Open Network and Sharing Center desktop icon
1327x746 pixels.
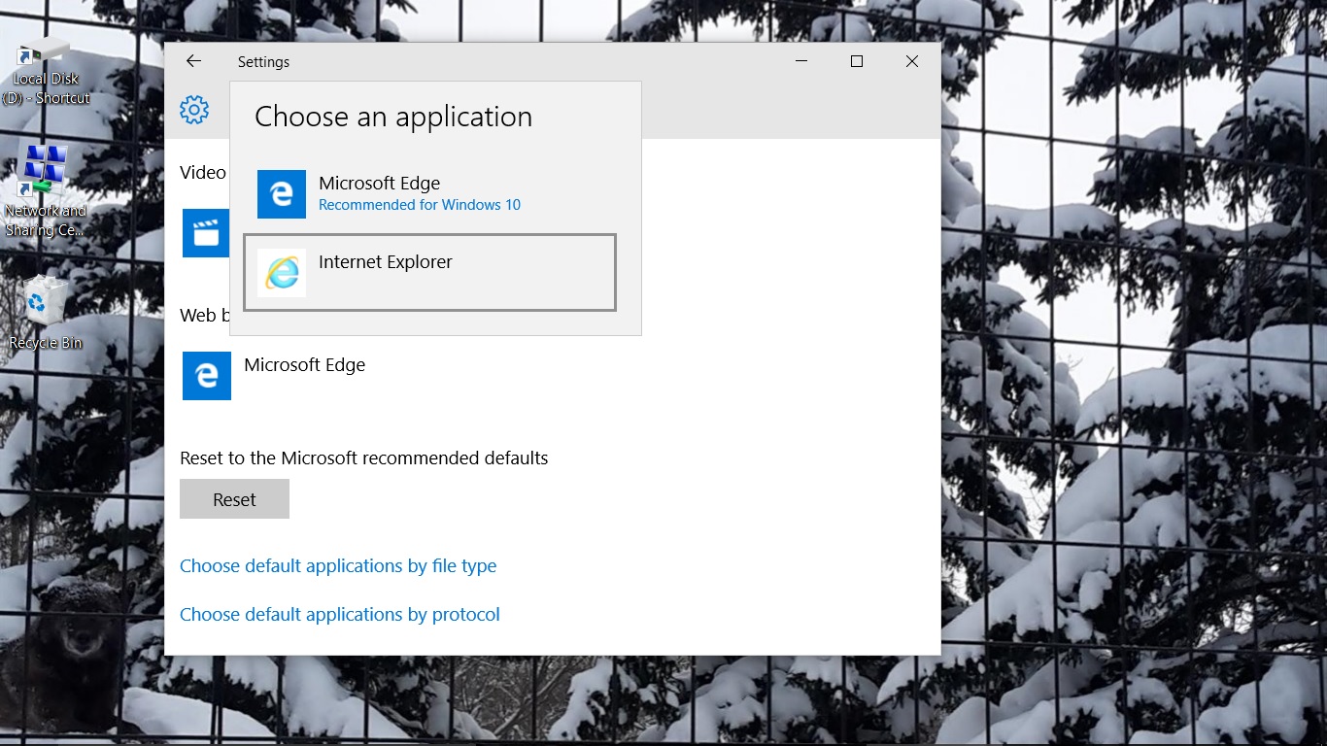click(x=46, y=190)
